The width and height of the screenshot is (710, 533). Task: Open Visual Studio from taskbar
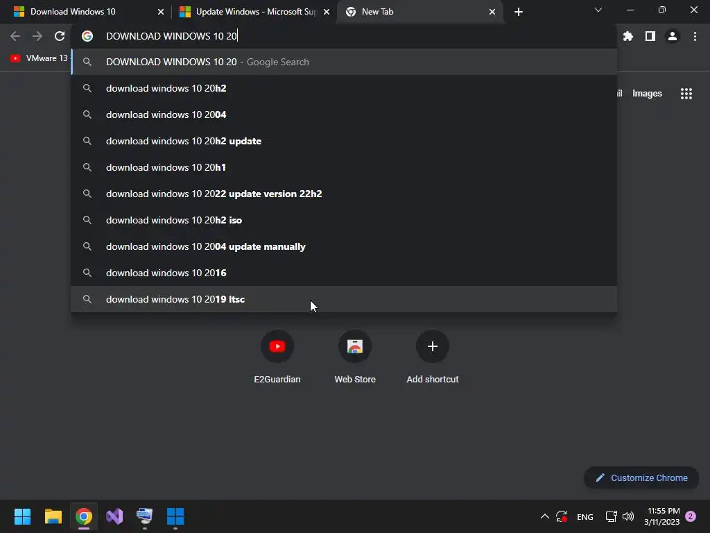coord(114,516)
